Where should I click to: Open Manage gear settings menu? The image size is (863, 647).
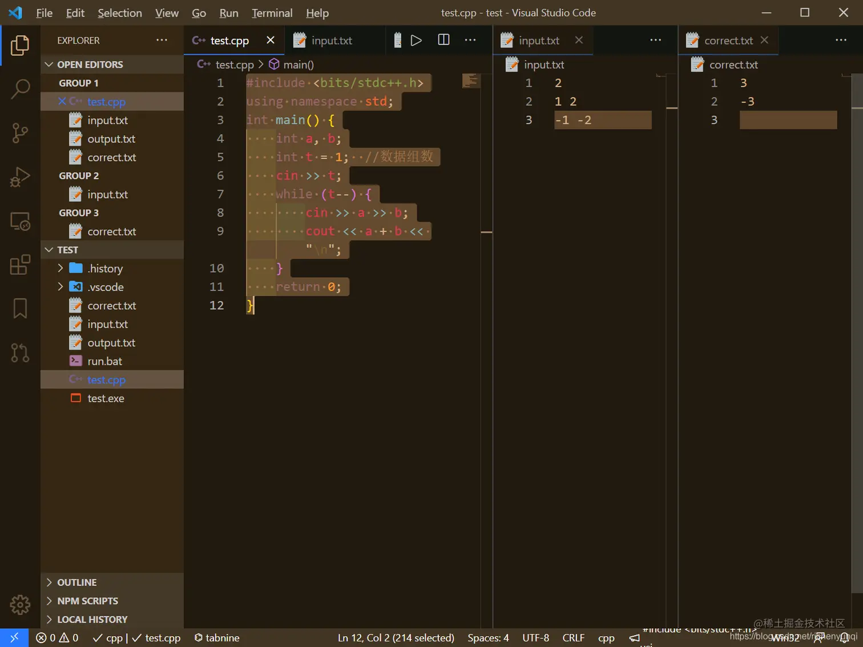pos(20,605)
